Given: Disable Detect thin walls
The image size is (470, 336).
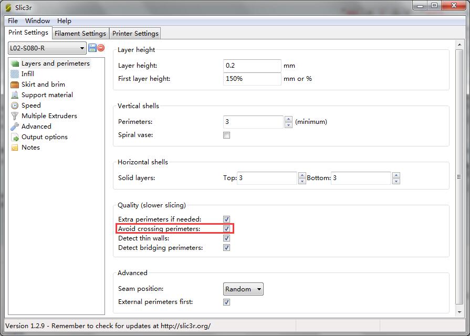Looking at the screenshot, I should 227,238.
